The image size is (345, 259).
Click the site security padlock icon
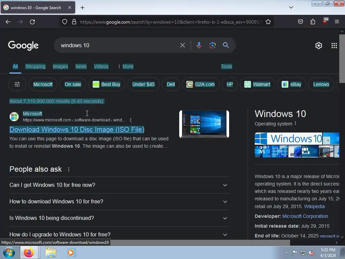[x=74, y=22]
